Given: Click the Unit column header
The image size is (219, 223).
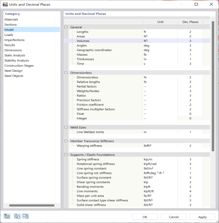Looking at the screenshot, I should coord(160,22).
